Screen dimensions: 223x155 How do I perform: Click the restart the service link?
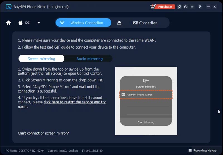point(74,102)
